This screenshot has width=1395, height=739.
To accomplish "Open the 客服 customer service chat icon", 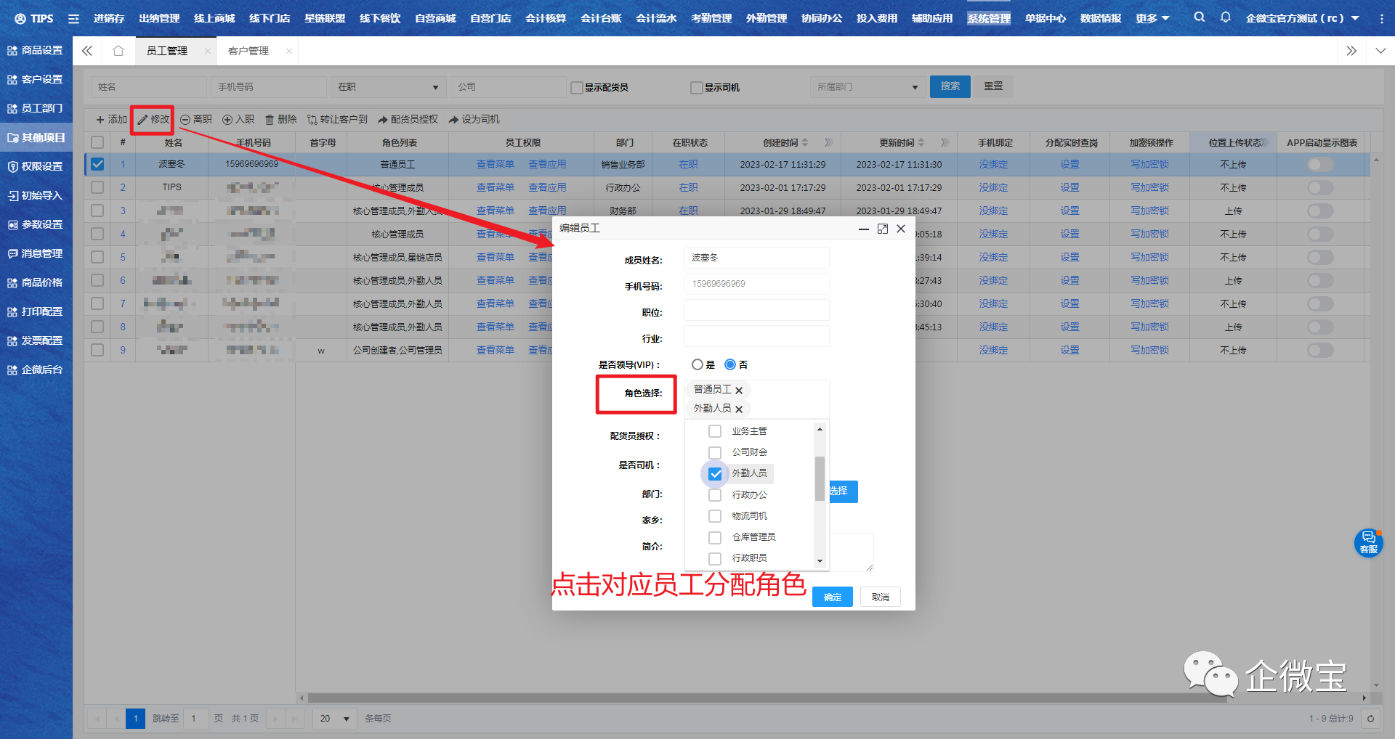I will 1368,542.
